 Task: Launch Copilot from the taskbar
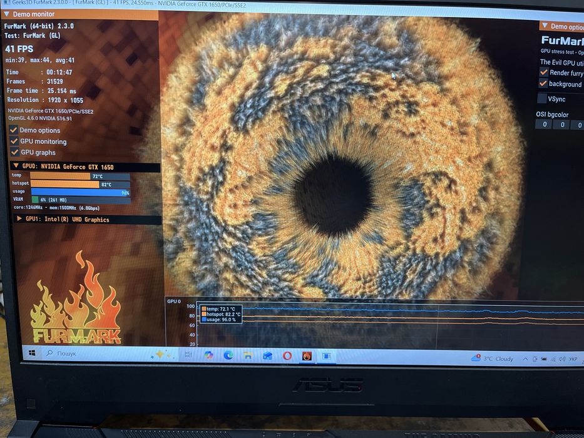point(208,355)
